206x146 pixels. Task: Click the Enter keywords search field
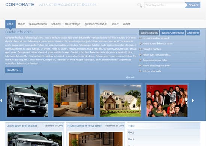click(x=164, y=5)
